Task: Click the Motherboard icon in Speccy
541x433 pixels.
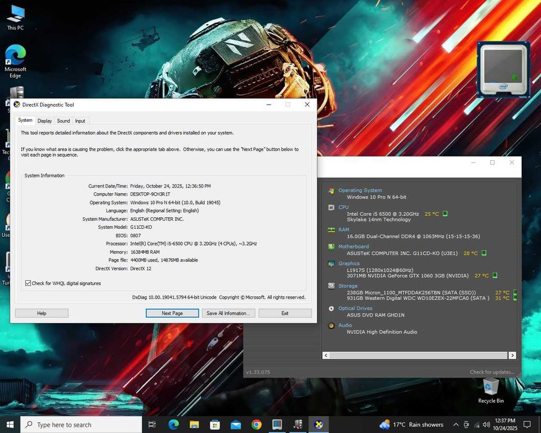Action: click(x=331, y=247)
